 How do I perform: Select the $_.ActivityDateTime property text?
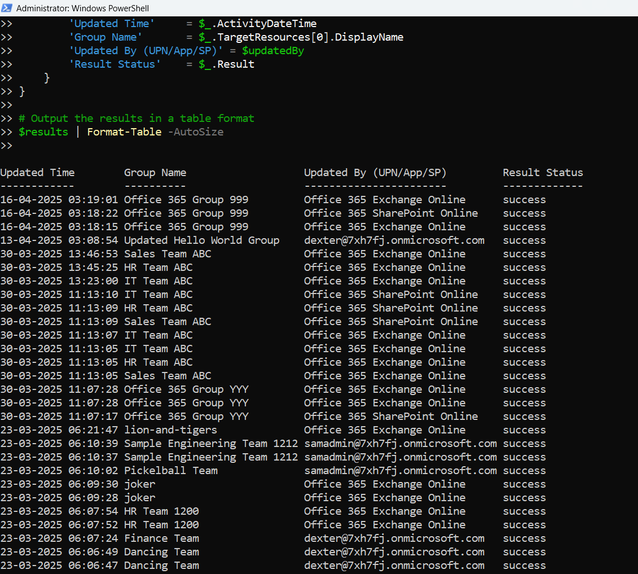258,24
